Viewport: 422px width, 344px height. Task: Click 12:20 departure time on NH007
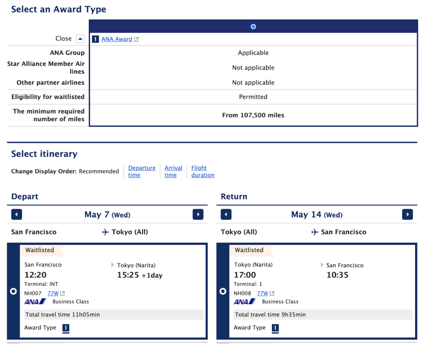(x=35, y=275)
